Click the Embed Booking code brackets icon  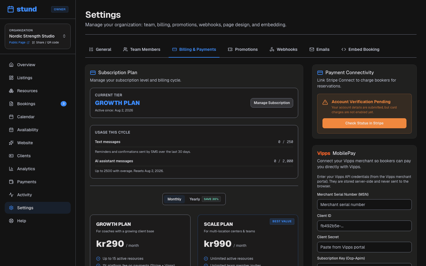click(344, 49)
